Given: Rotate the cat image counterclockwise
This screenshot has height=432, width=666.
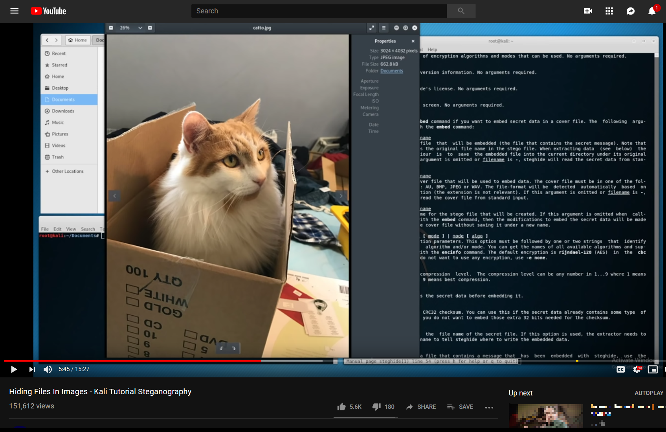Looking at the screenshot, I should 220,348.
